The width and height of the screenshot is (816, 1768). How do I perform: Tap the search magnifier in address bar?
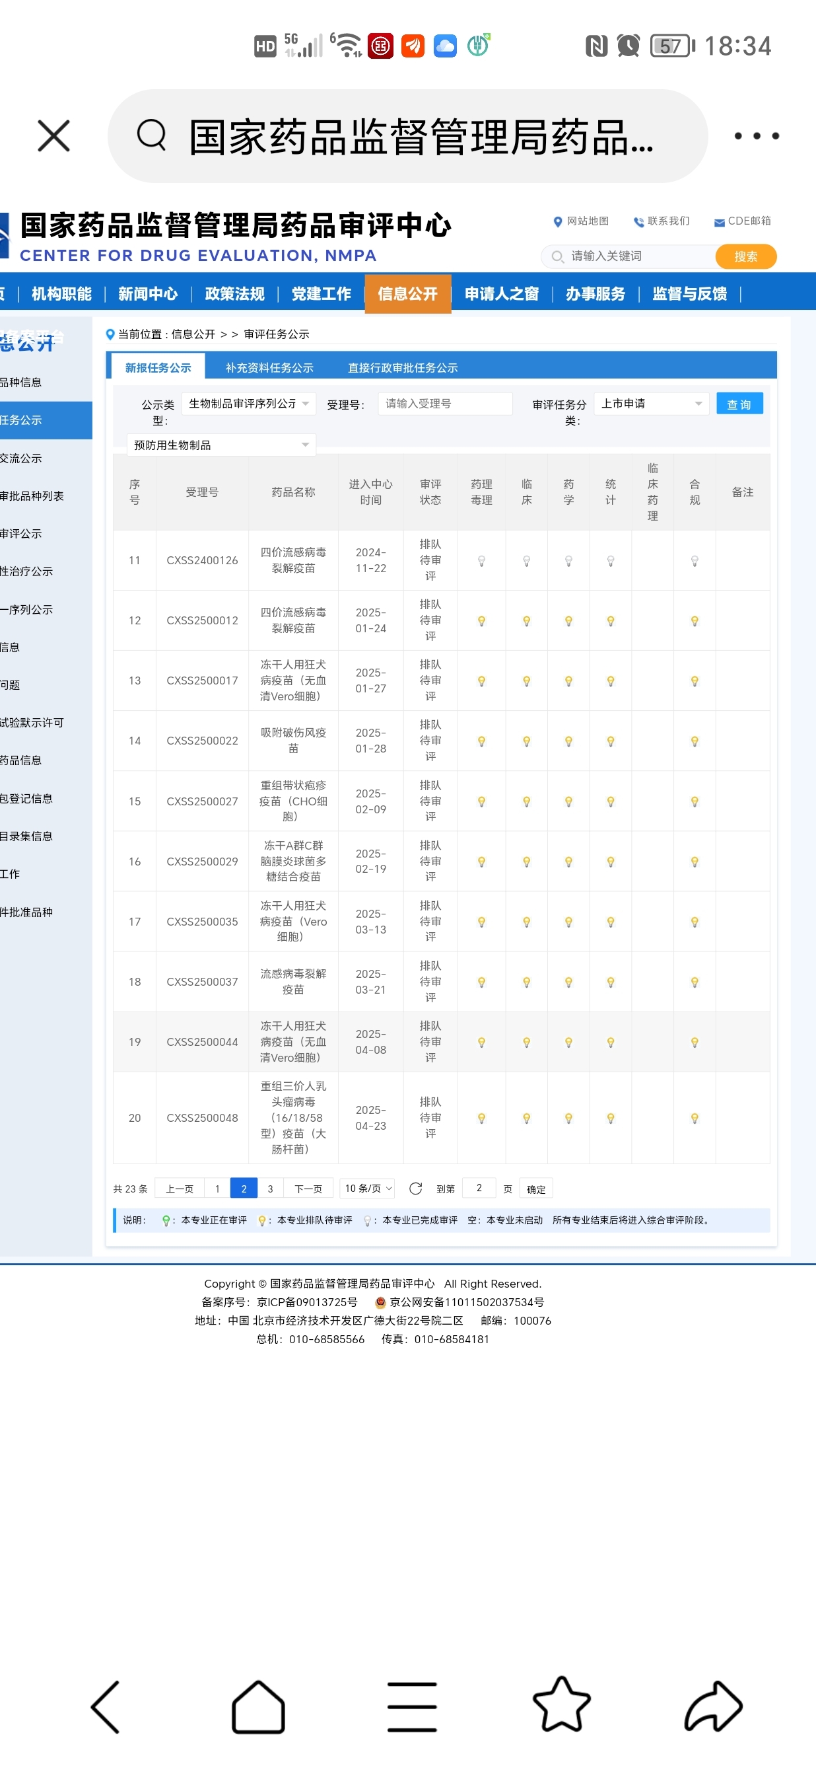pyautogui.click(x=152, y=135)
